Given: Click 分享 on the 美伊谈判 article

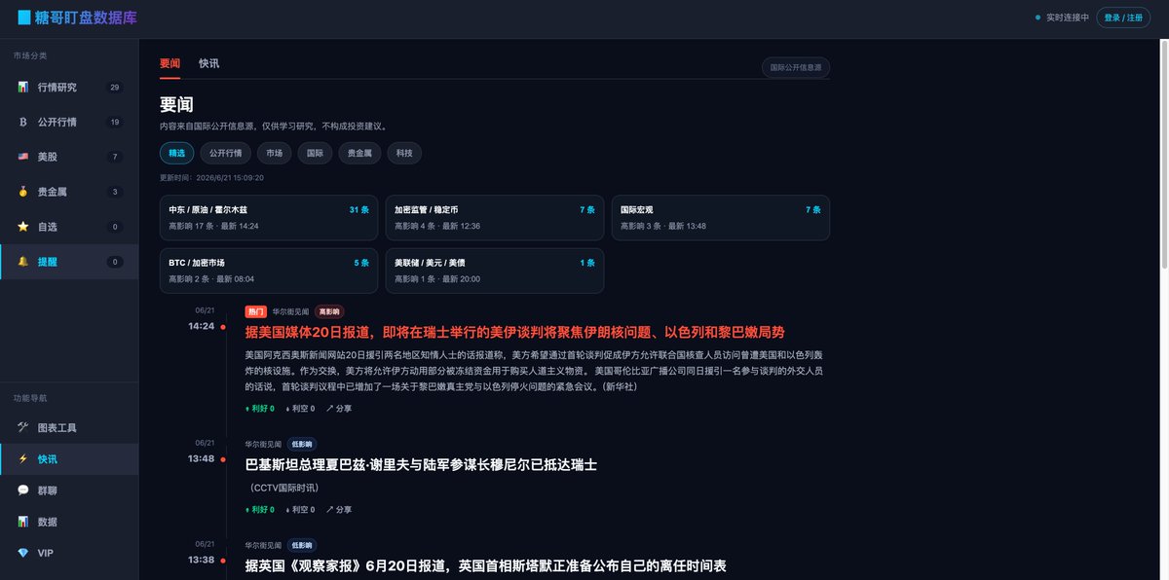Looking at the screenshot, I should click(339, 409).
